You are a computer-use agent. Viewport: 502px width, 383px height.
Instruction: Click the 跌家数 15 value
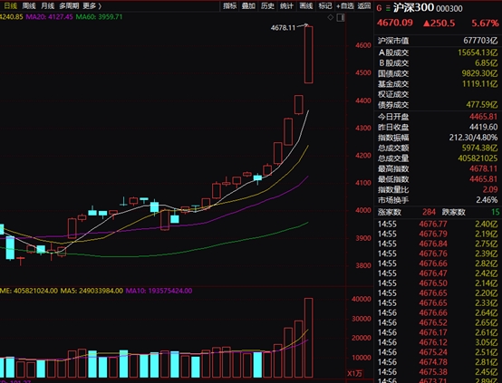pos(496,212)
